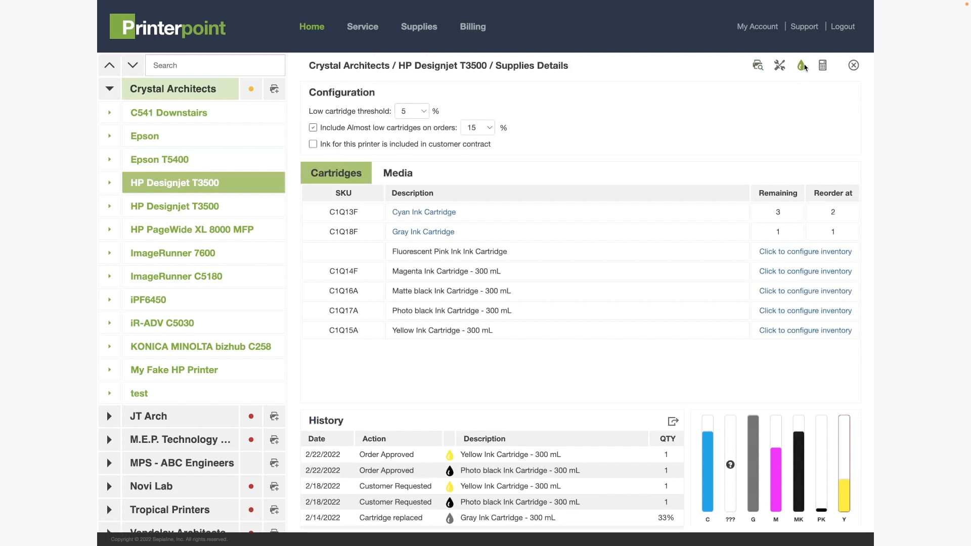Add printer icon for Tropical Printers
This screenshot has width=971, height=546.
point(274,510)
